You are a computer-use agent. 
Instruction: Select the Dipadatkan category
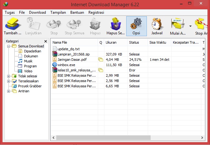32,51
